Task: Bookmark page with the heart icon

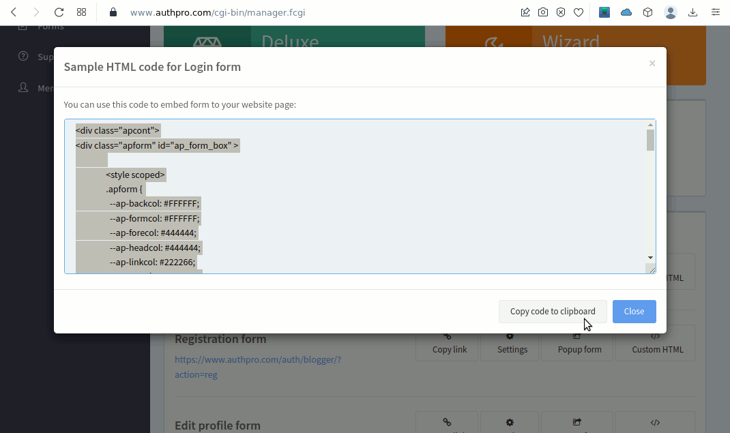Action: 579,12
